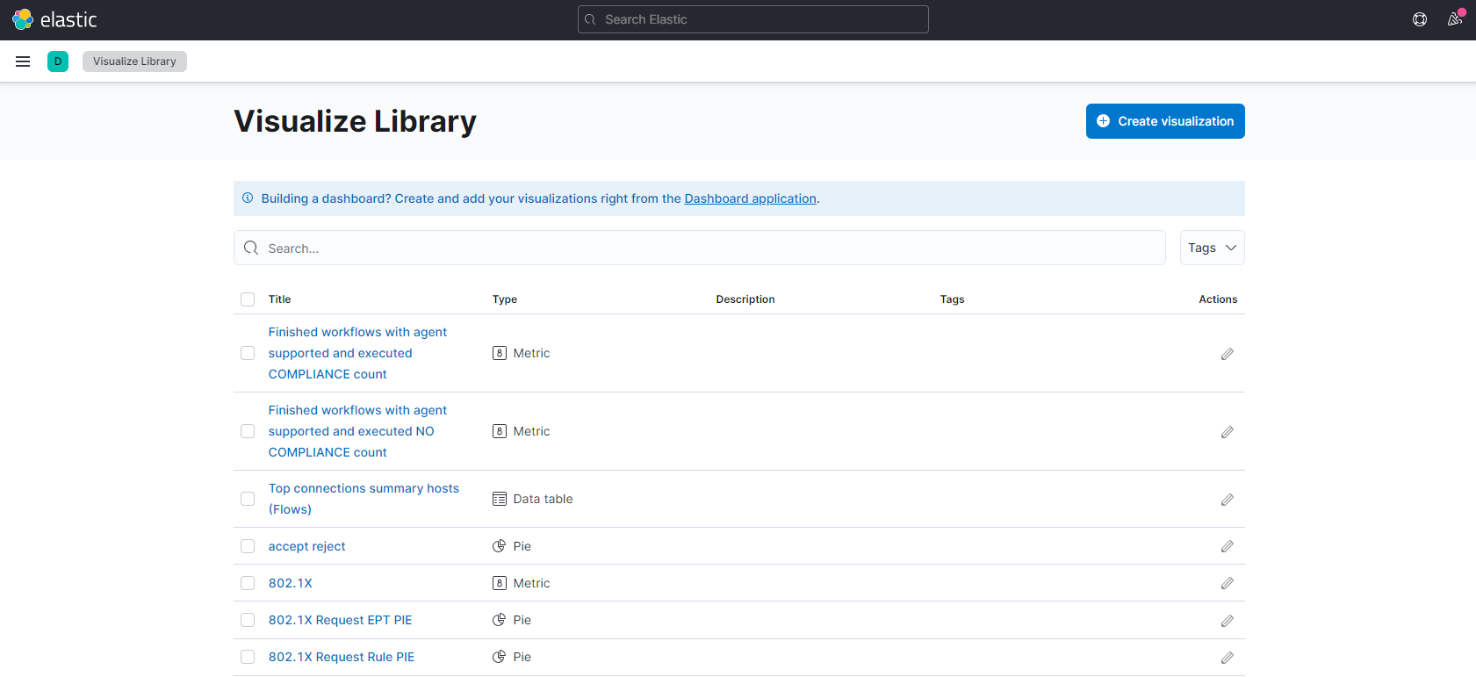
Task: Open the hamburger navigation menu
Action: point(23,61)
